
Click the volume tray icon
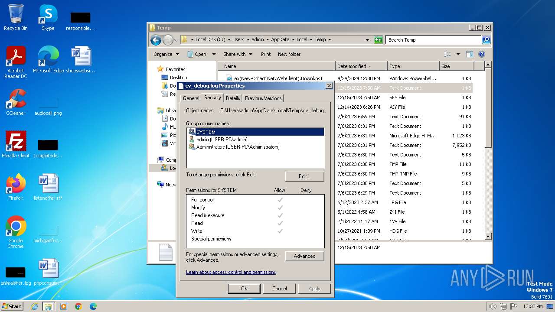[x=493, y=306]
